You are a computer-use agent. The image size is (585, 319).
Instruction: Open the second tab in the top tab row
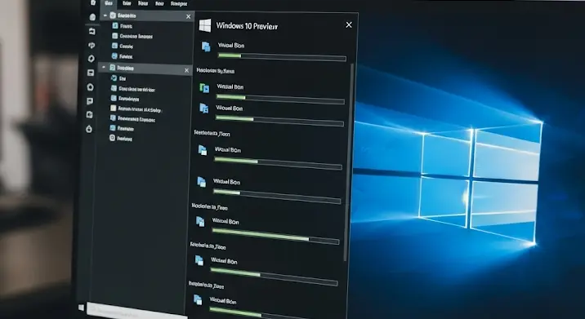click(127, 3)
